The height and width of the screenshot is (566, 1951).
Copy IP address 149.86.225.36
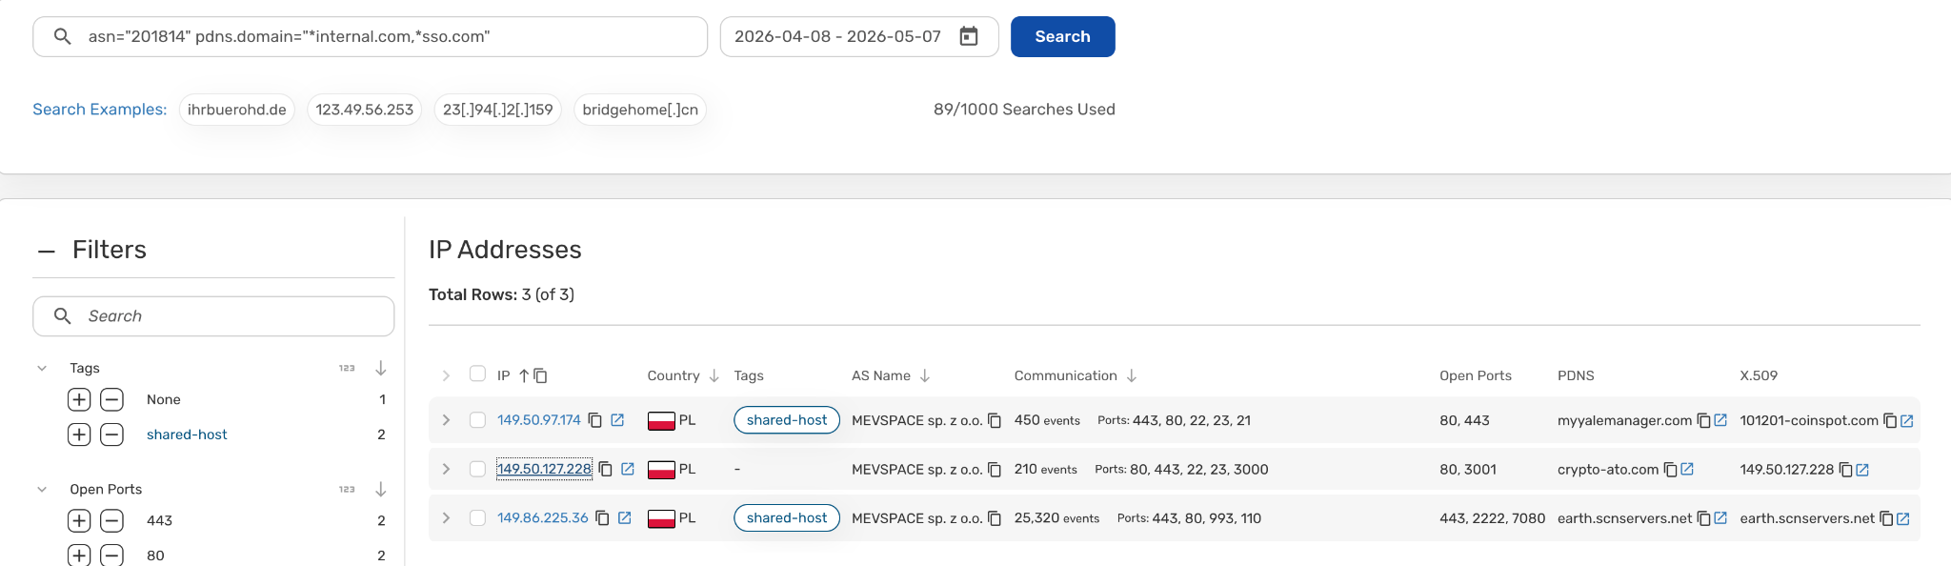click(602, 518)
